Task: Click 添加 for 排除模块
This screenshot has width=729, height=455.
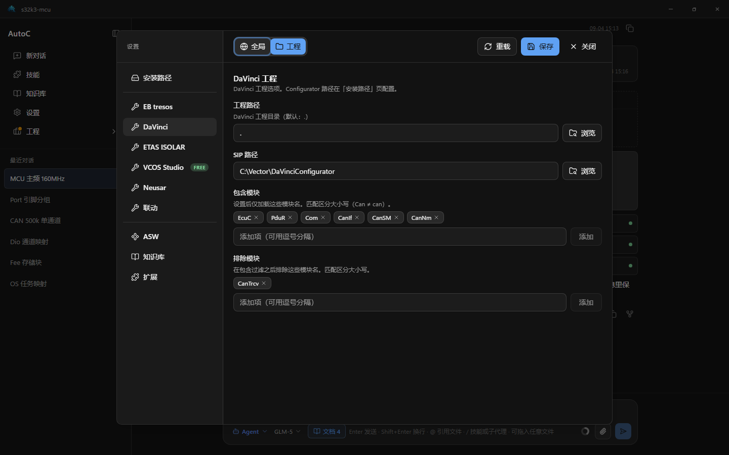Action: click(x=586, y=302)
